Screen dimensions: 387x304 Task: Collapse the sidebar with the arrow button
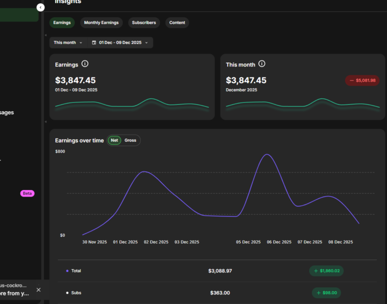pos(40,8)
